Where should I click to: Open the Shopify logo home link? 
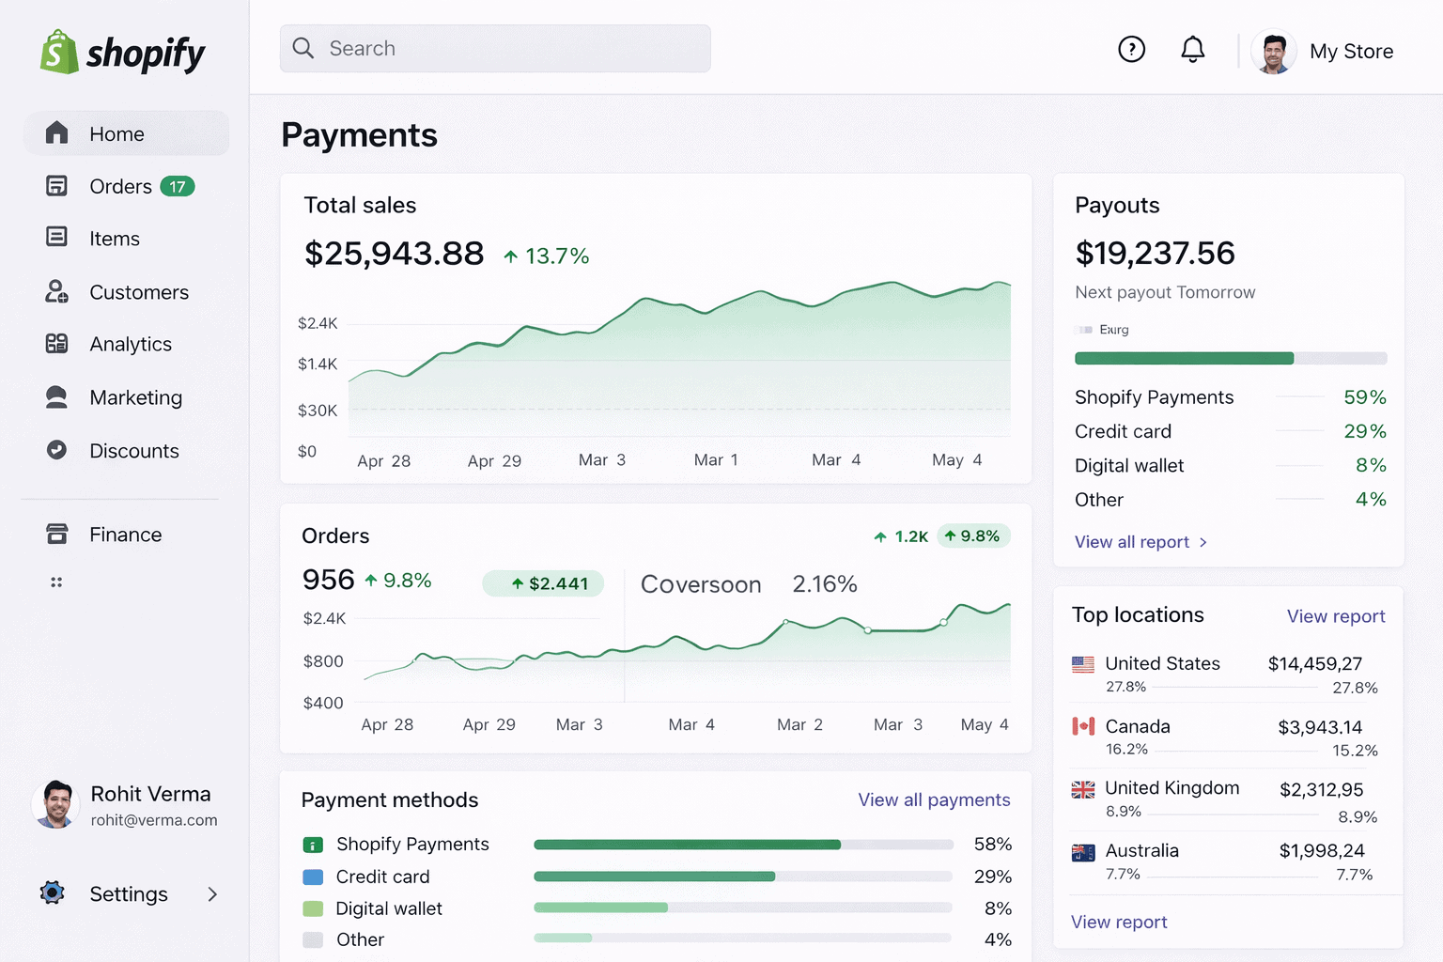pos(122,52)
